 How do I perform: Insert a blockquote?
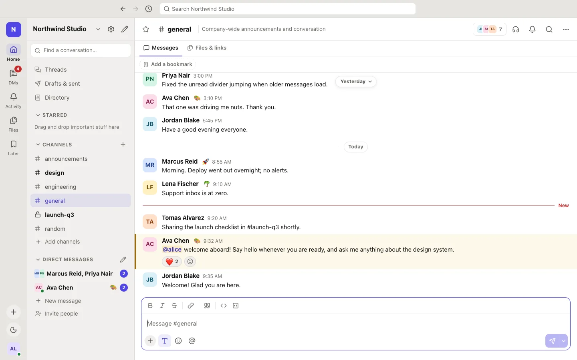[x=207, y=306]
